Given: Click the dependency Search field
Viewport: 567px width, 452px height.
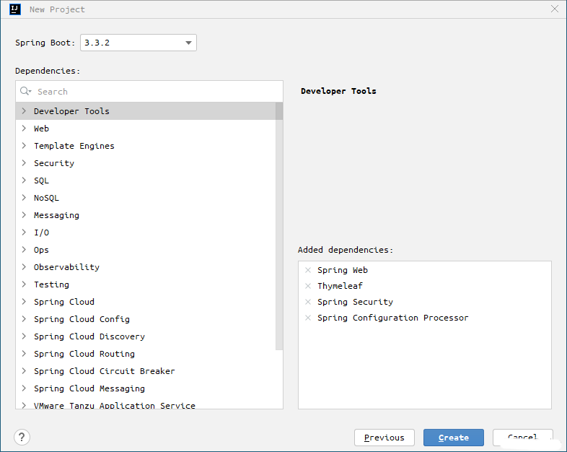Looking at the screenshot, I should tap(149, 92).
